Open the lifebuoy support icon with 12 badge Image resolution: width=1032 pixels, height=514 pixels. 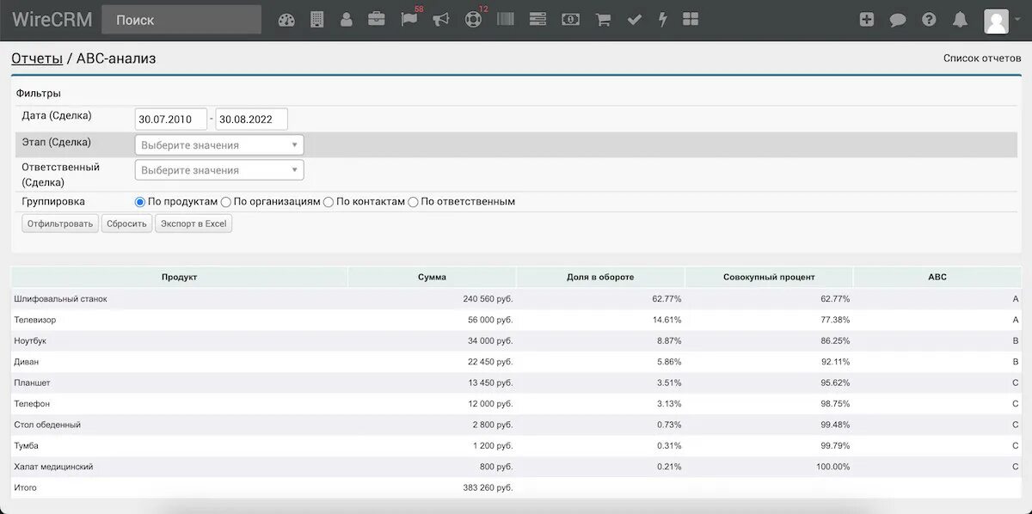[x=473, y=19]
